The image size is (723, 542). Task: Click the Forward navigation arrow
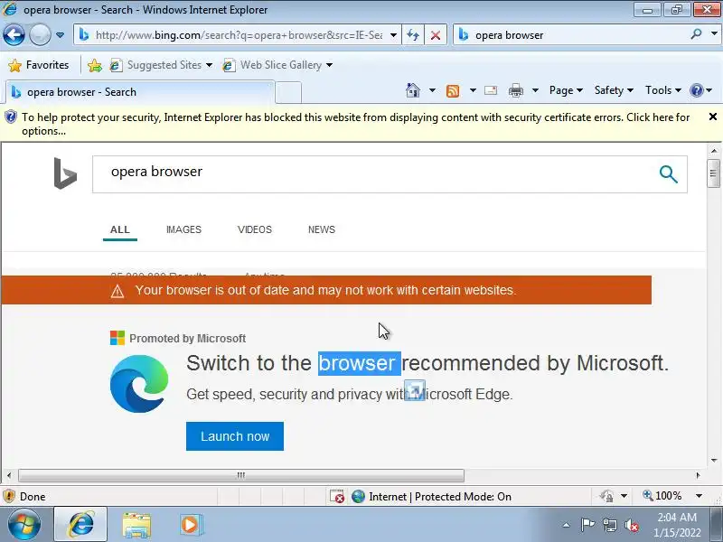[40, 35]
